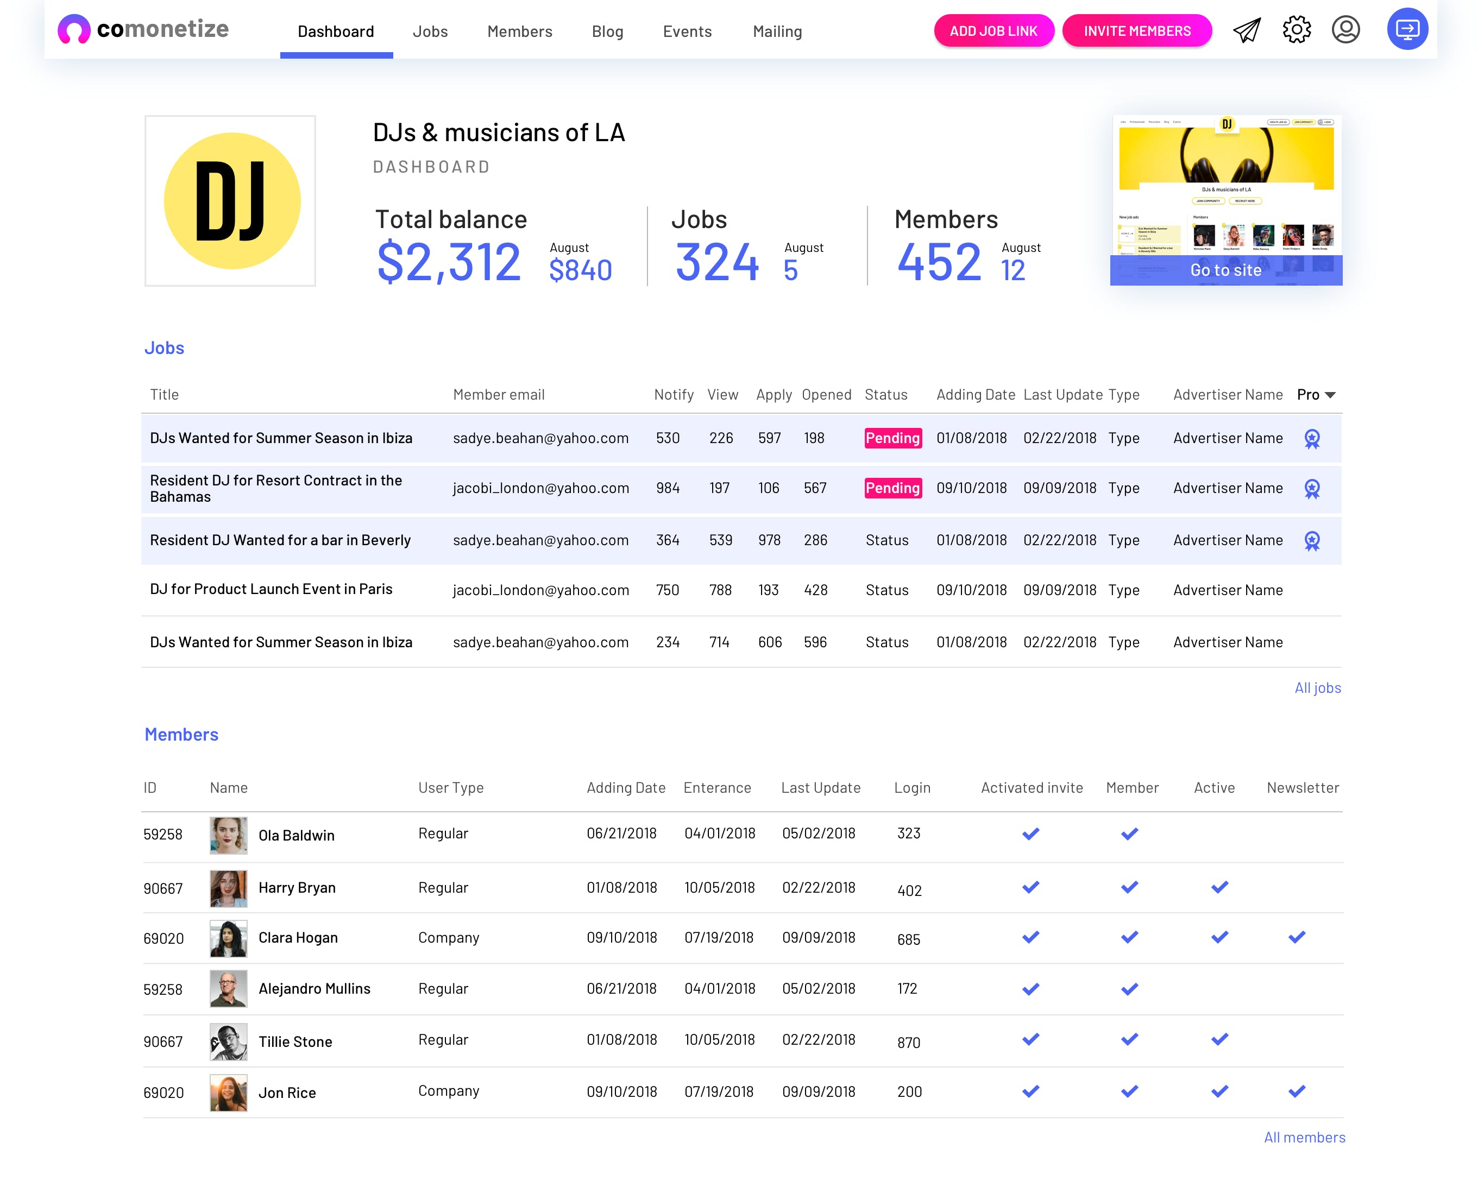Viewport: 1484px width, 1187px height.
Task: Switch to the Members tab
Action: [x=520, y=31]
